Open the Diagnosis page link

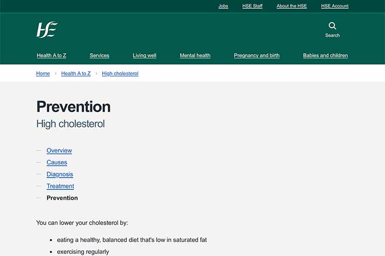60,174
